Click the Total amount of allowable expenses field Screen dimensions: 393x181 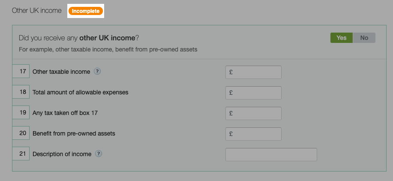253,93
